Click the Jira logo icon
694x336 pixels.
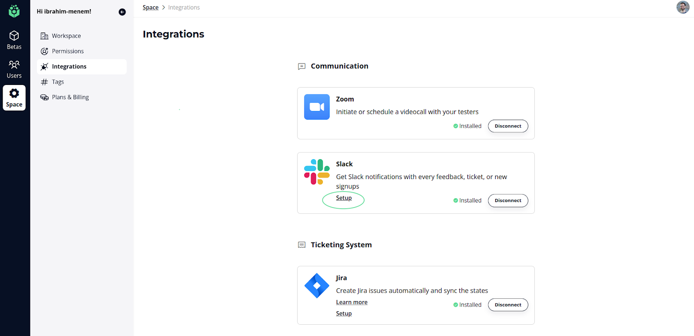click(x=317, y=286)
